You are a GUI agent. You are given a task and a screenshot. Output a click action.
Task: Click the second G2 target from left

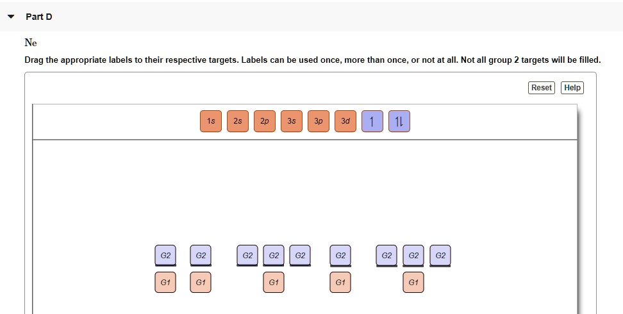pos(201,255)
